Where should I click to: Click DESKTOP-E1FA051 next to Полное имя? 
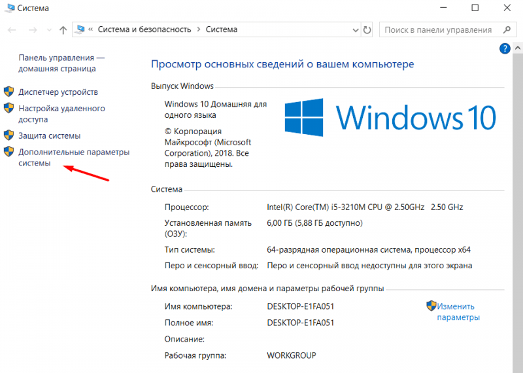[x=301, y=323]
